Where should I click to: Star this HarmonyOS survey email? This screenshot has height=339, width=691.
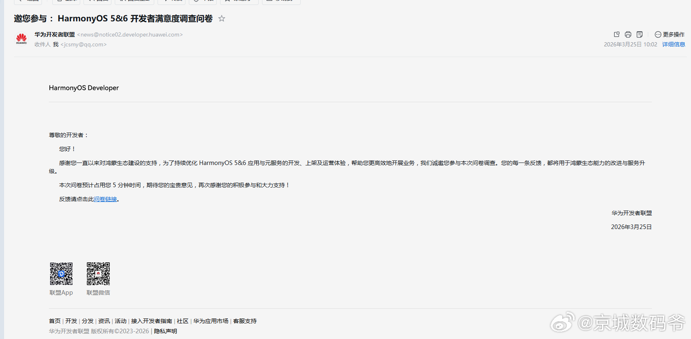pyautogui.click(x=222, y=18)
